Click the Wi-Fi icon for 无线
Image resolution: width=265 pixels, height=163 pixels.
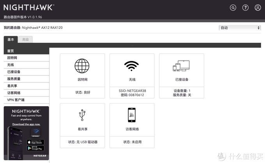(x=131, y=66)
